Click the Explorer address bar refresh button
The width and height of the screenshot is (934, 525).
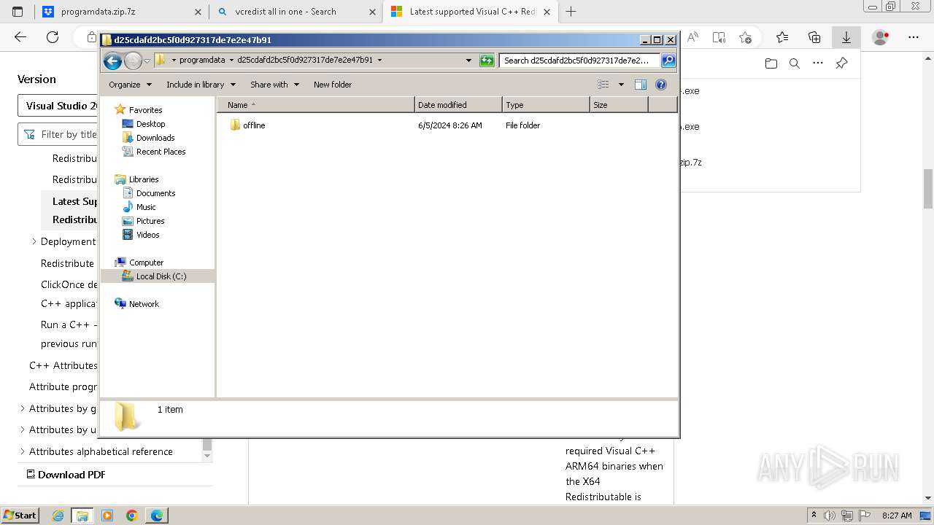click(x=487, y=61)
